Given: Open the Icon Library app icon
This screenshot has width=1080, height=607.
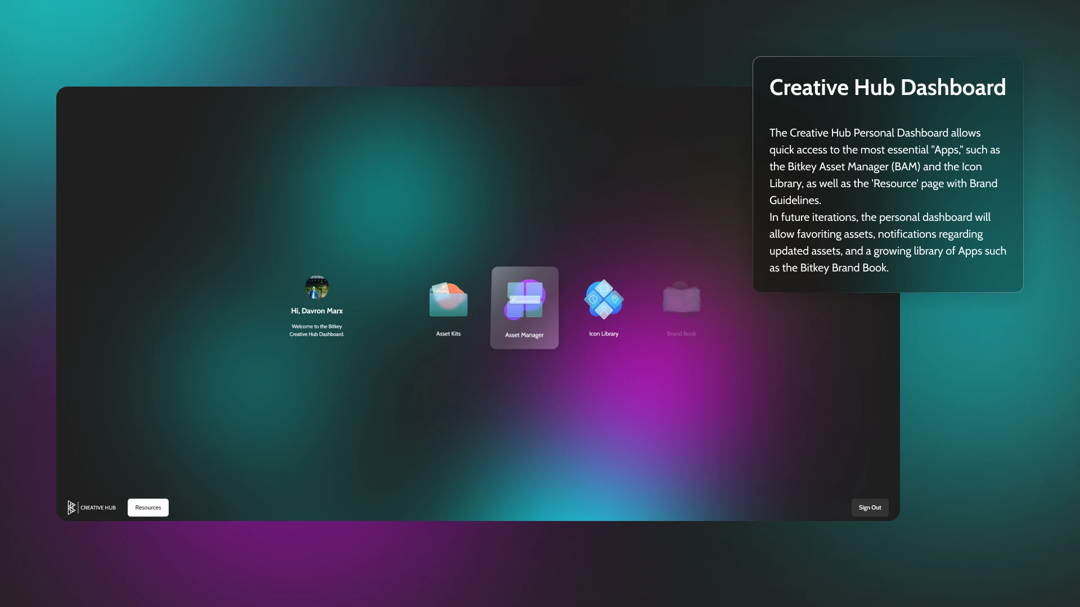Looking at the screenshot, I should tap(604, 300).
